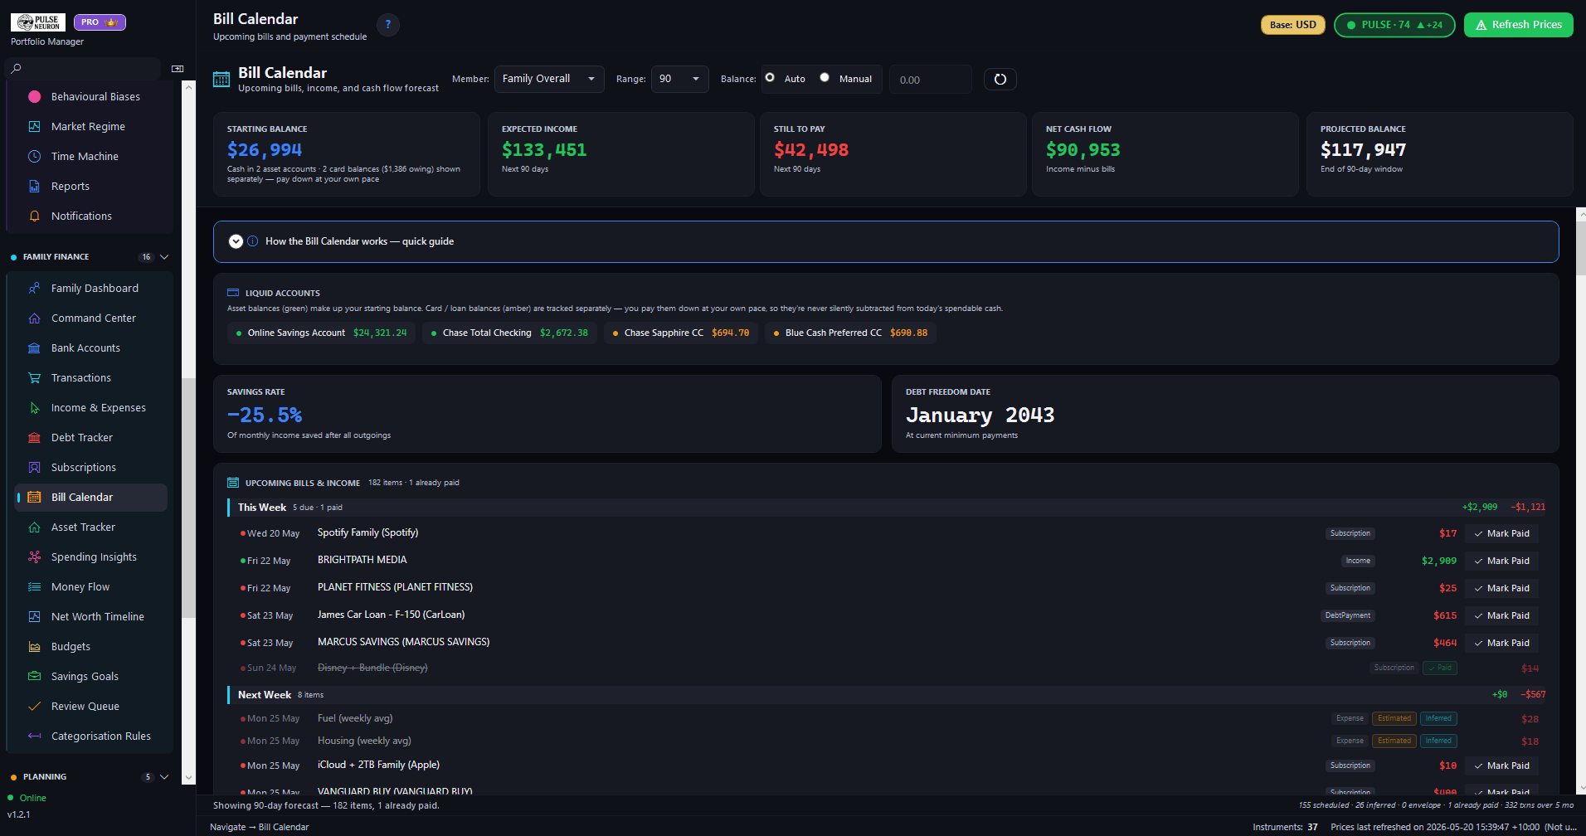
Task: Mark James Car Loan as paid
Action: pos(1501,615)
